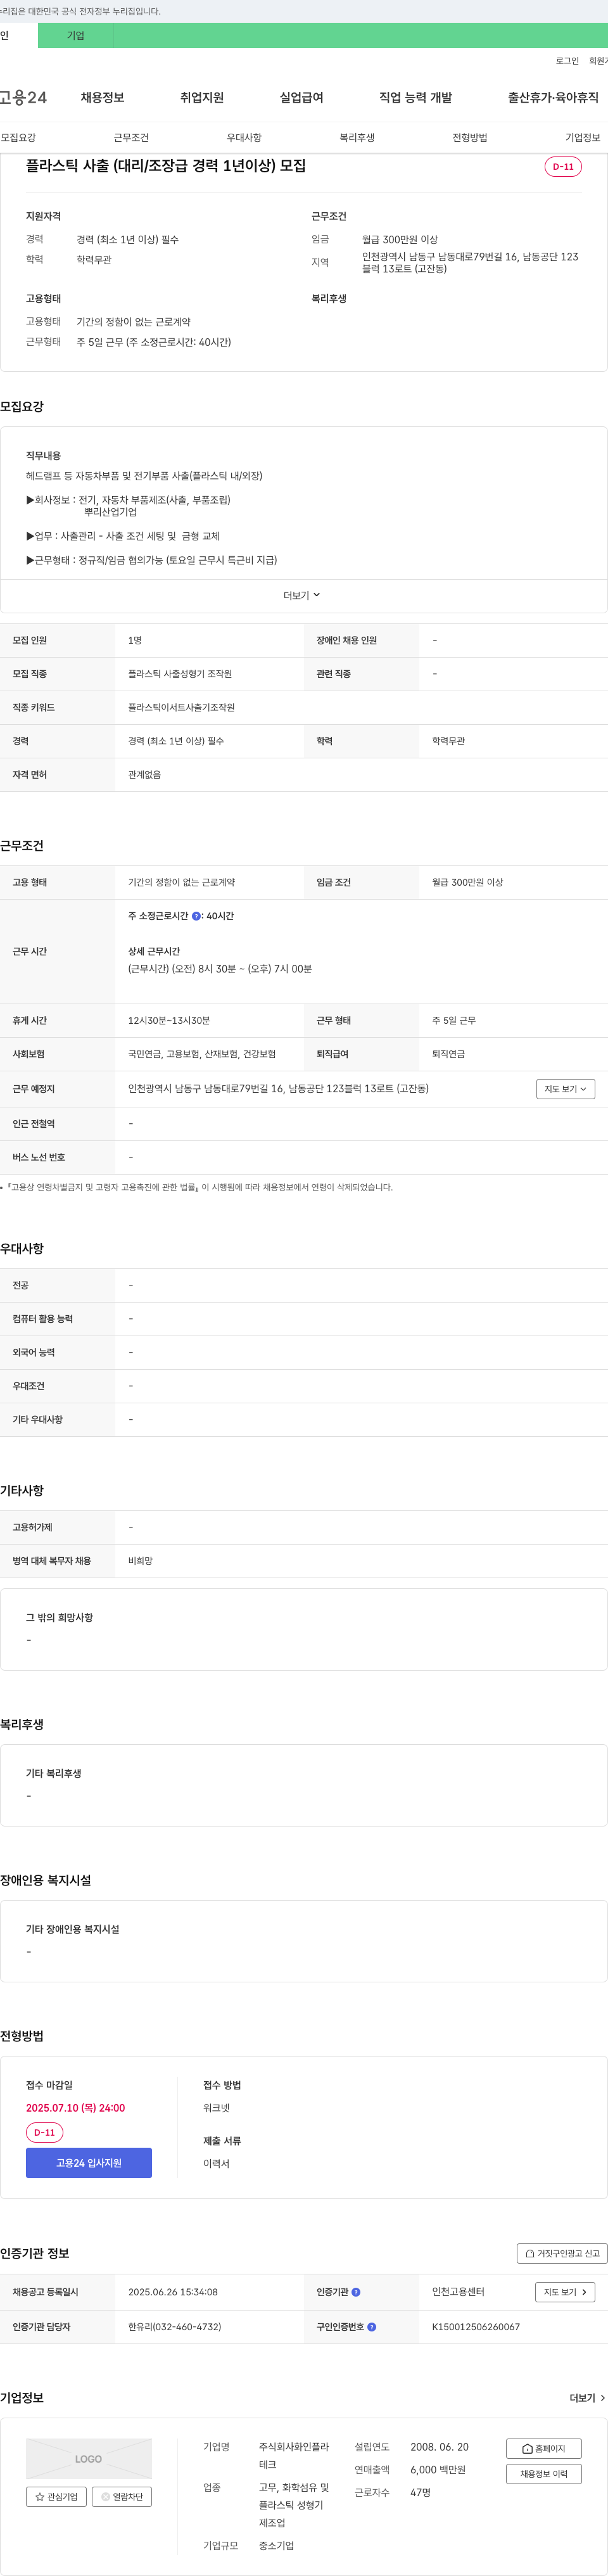Click the 관심기업 button
The height and width of the screenshot is (2576, 608).
(56, 2497)
